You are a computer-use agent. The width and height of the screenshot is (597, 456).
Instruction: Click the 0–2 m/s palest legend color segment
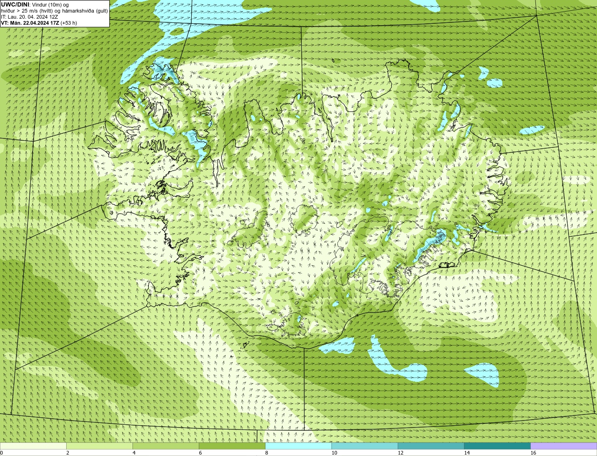pyautogui.click(x=33, y=446)
